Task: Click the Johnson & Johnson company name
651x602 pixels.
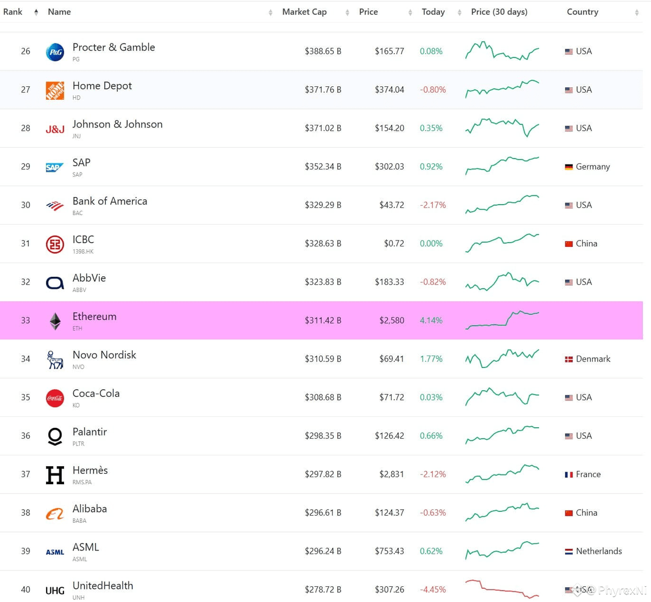Action: (117, 124)
